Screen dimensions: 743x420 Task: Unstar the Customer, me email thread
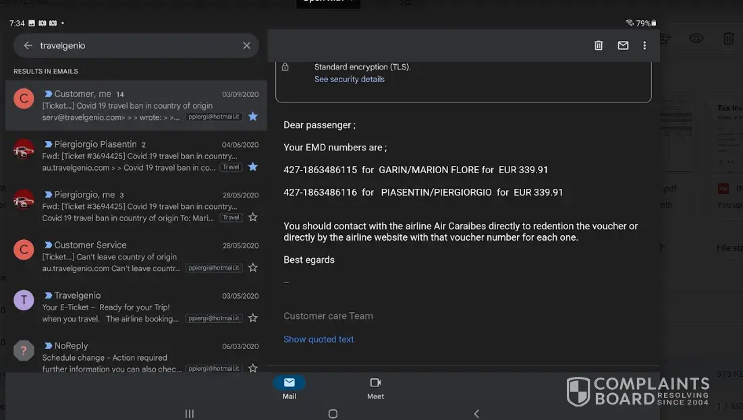(252, 117)
